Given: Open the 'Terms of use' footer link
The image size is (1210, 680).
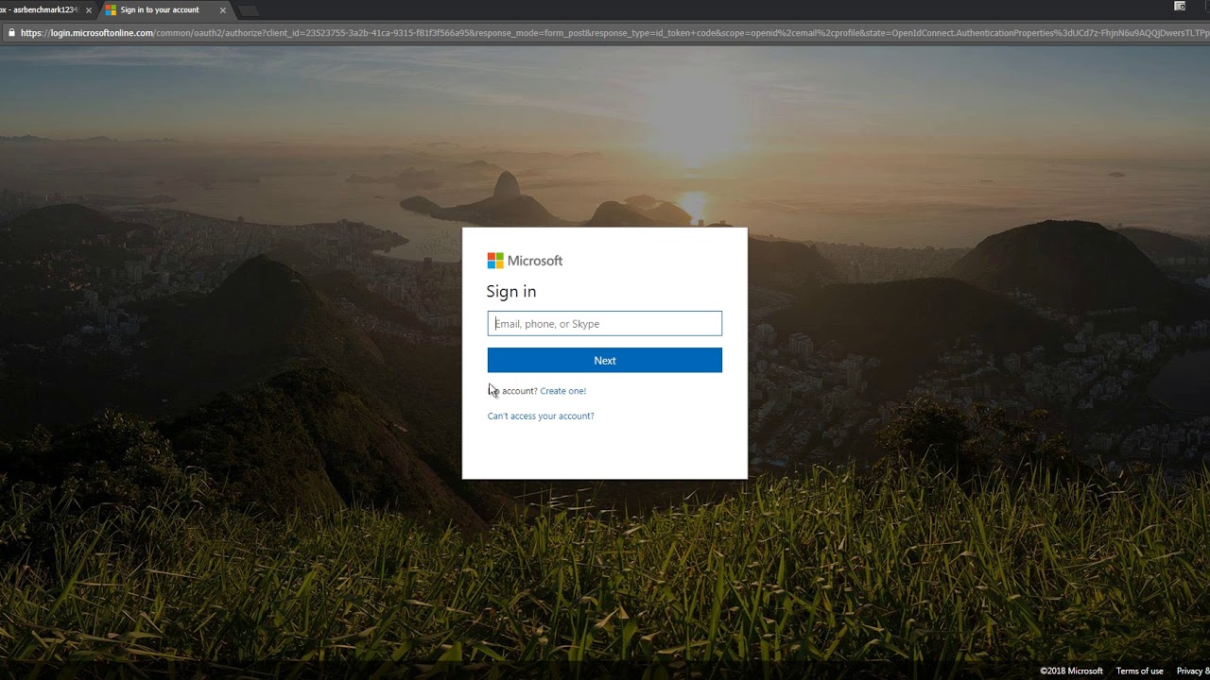Looking at the screenshot, I should [1139, 671].
